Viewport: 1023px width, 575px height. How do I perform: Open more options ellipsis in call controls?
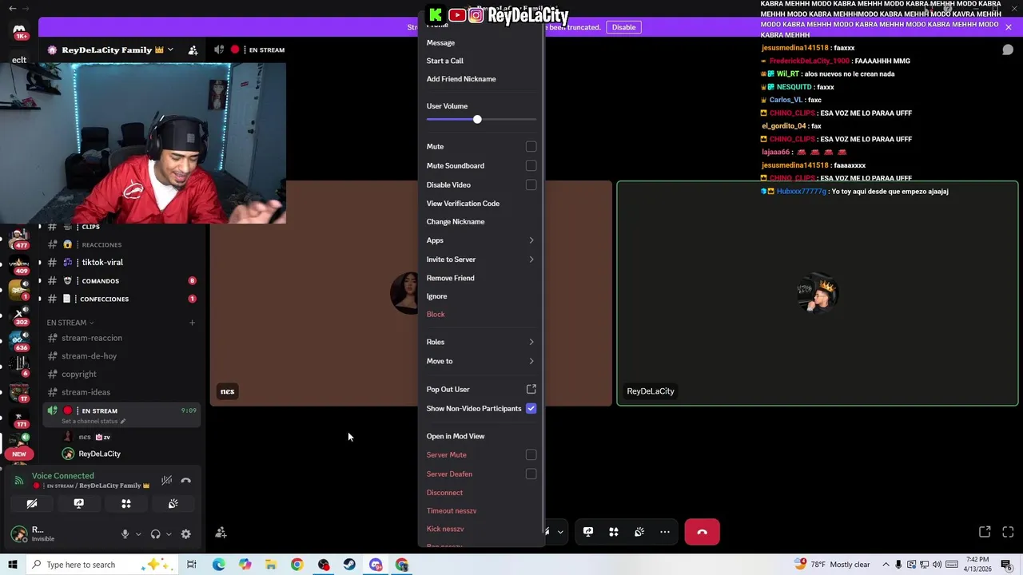[x=665, y=532]
